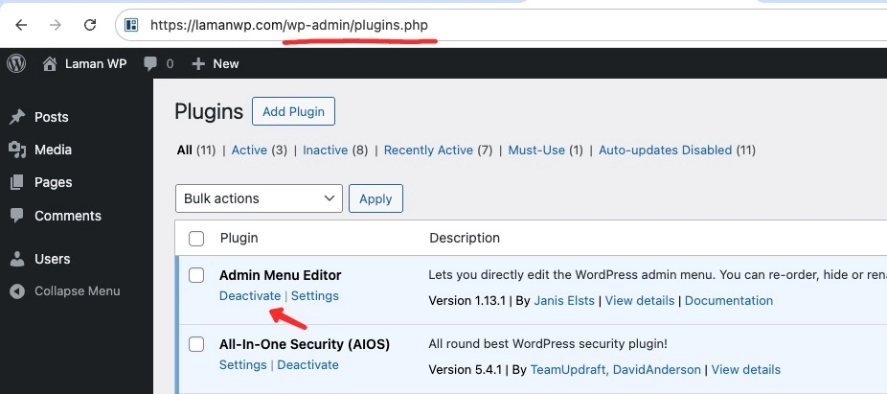Open Admin Menu Editor Documentation link
The image size is (887, 394).
(x=729, y=301)
